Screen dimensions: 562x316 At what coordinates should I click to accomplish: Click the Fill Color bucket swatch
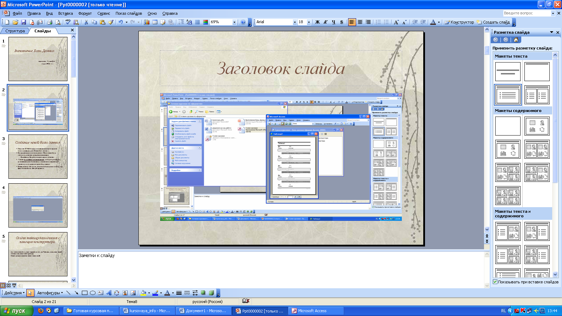[x=143, y=293]
